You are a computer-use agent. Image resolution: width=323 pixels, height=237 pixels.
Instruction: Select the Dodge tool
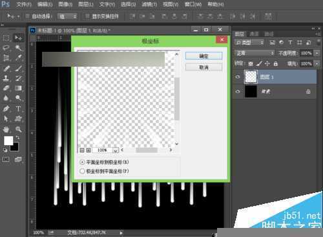[x=18, y=98]
